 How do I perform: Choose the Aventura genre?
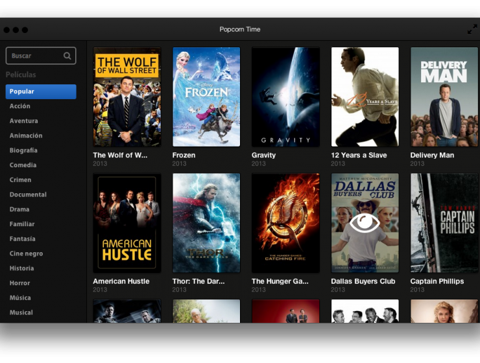click(x=24, y=121)
